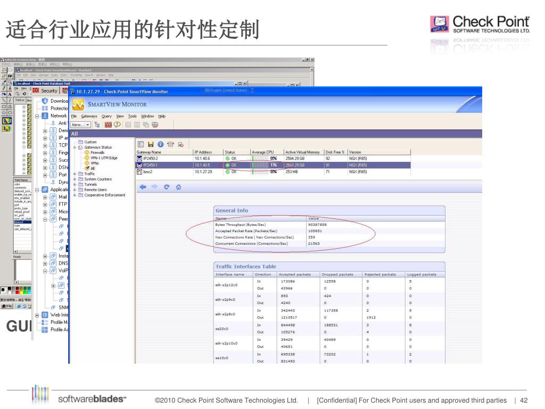The width and height of the screenshot is (545, 409).
Task: Click the blue info icon above the gateway table
Action: 160,144
